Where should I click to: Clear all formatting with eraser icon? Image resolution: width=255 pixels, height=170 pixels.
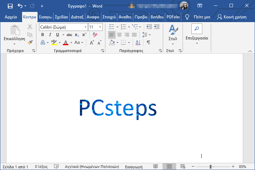95,34
